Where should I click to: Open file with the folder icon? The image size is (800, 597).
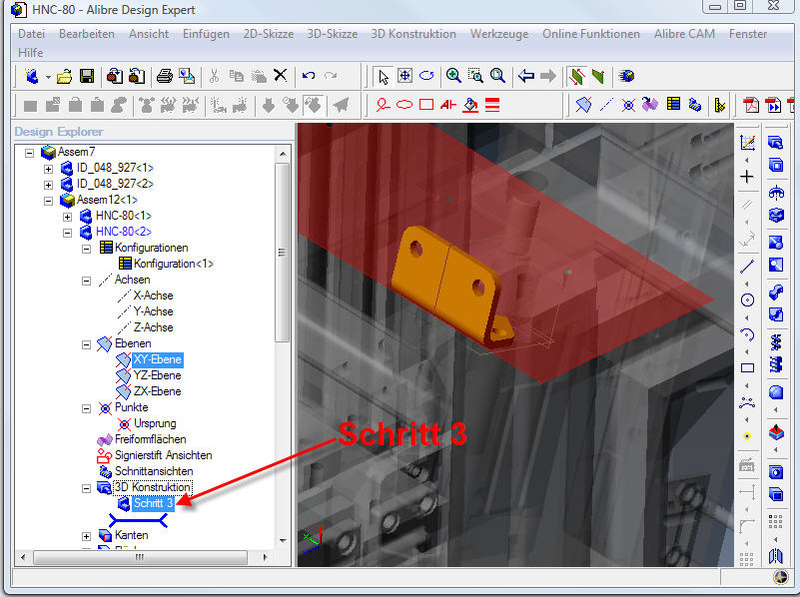coord(64,77)
